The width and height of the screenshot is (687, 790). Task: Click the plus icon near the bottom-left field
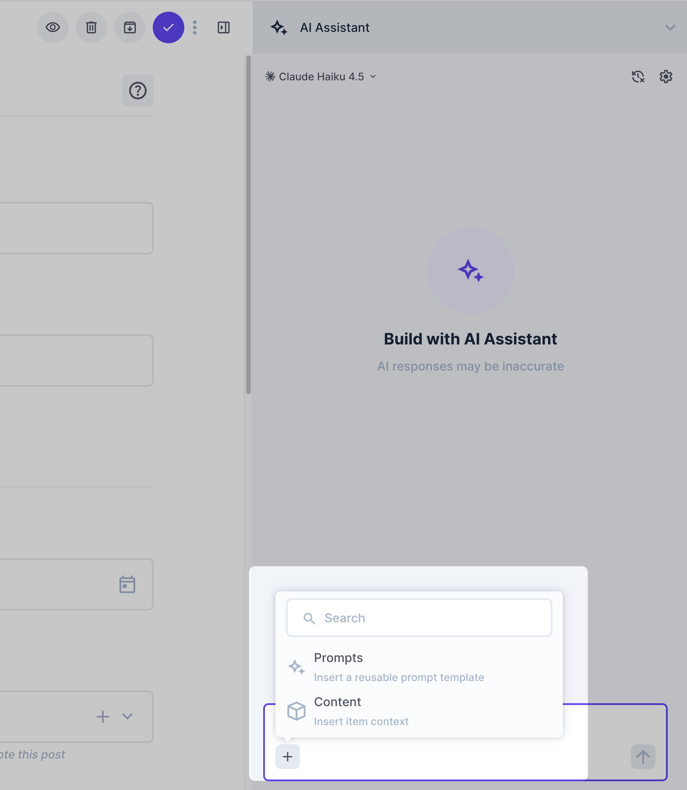pos(102,716)
